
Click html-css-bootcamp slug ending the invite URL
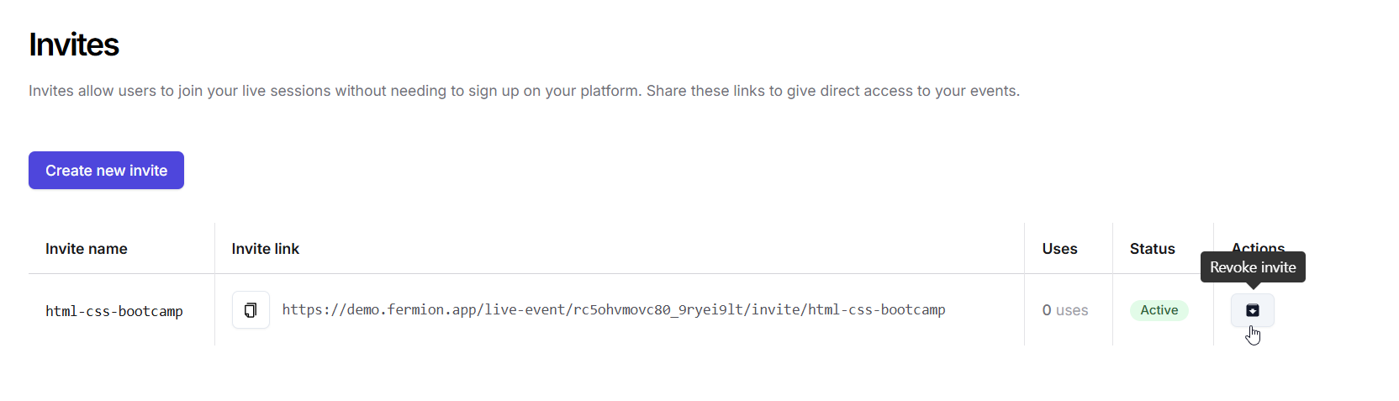pyautogui.click(x=877, y=310)
